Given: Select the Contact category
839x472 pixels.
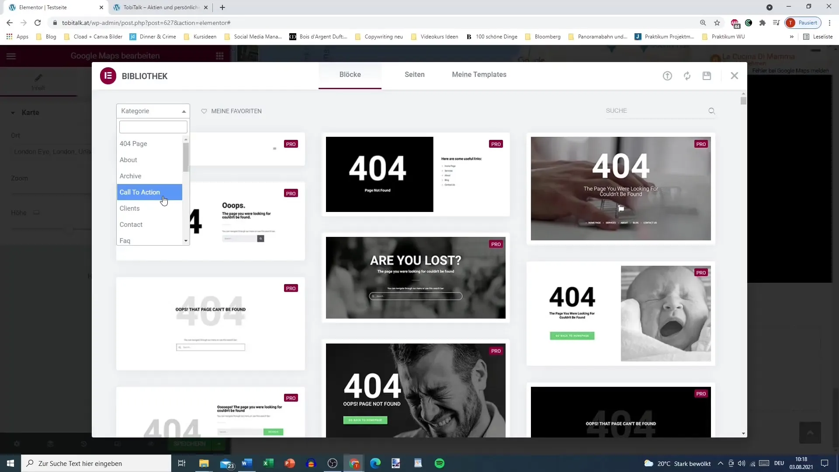Looking at the screenshot, I should point(149,225).
